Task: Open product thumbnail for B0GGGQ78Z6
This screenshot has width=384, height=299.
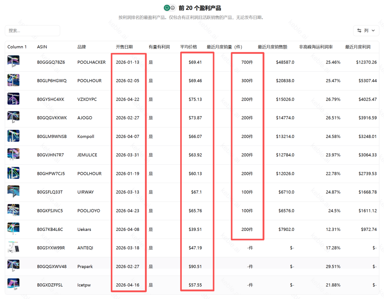Action: click(x=14, y=61)
